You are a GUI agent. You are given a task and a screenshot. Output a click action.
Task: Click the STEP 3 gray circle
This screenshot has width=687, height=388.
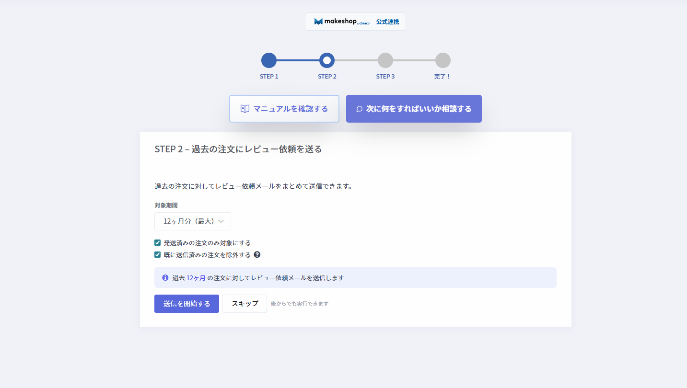pos(385,60)
